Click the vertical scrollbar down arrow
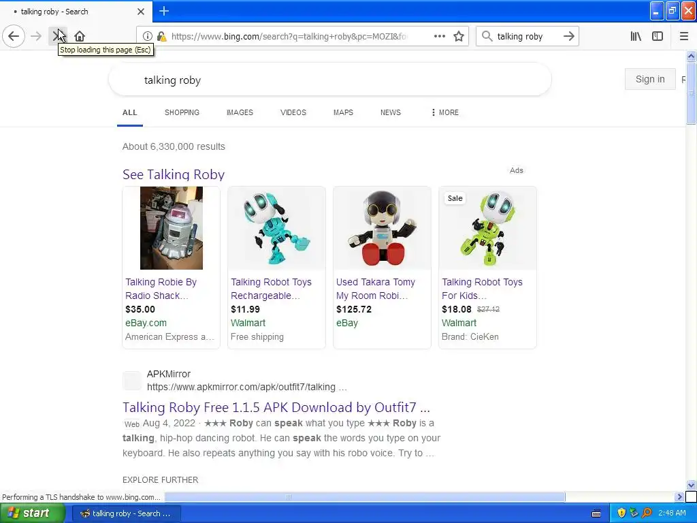Image resolution: width=697 pixels, height=523 pixels. [691, 485]
